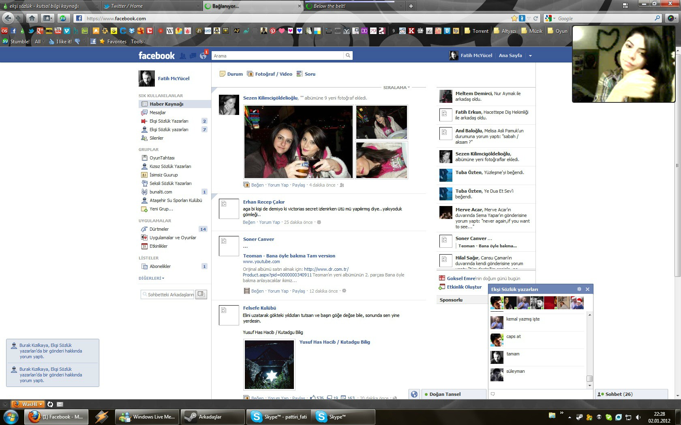The width and height of the screenshot is (681, 425).
Task: Click the volume speaker icon in system tray
Action: point(638,417)
